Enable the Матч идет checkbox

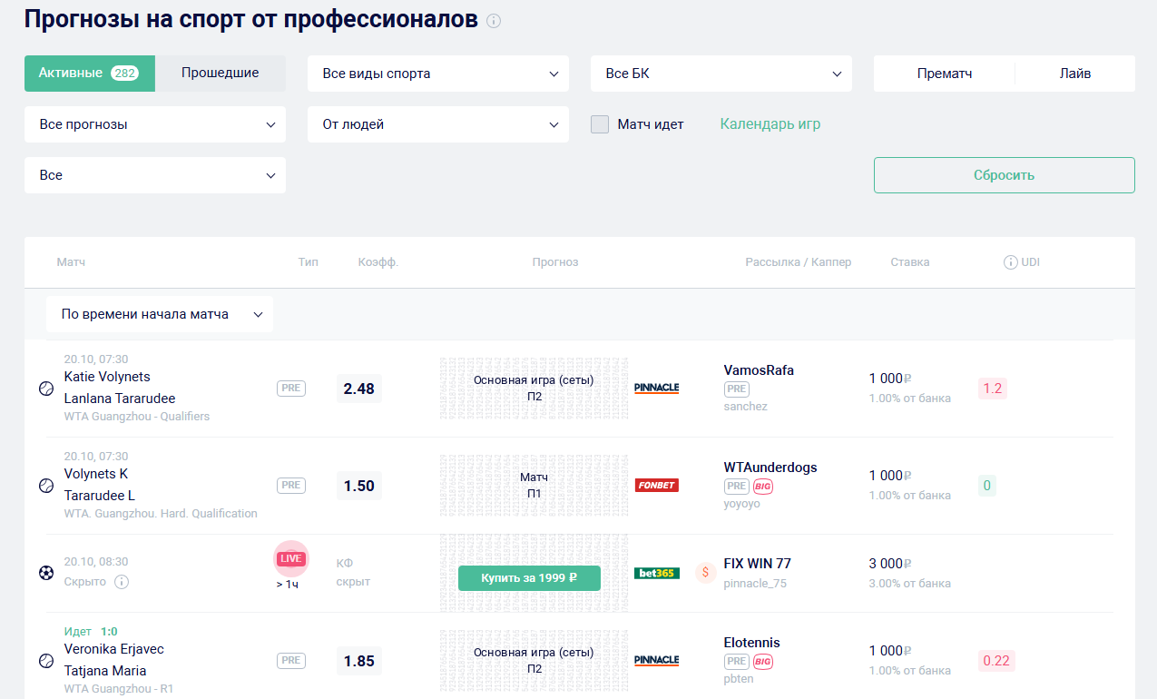tap(600, 124)
